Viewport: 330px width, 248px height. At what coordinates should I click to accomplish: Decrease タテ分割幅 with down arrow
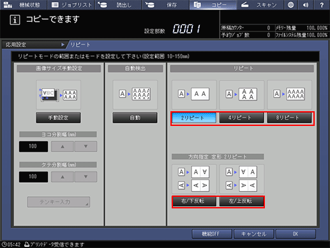coord(86,176)
